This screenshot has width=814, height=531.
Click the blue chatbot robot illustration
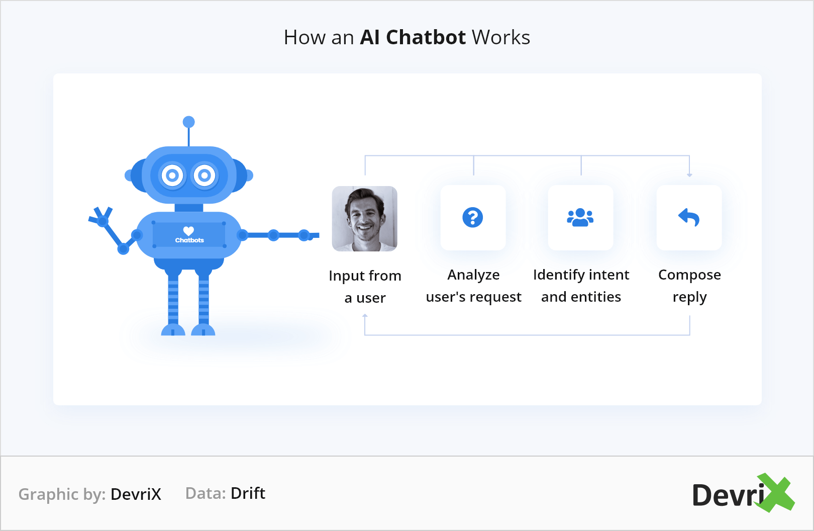[x=203, y=226]
